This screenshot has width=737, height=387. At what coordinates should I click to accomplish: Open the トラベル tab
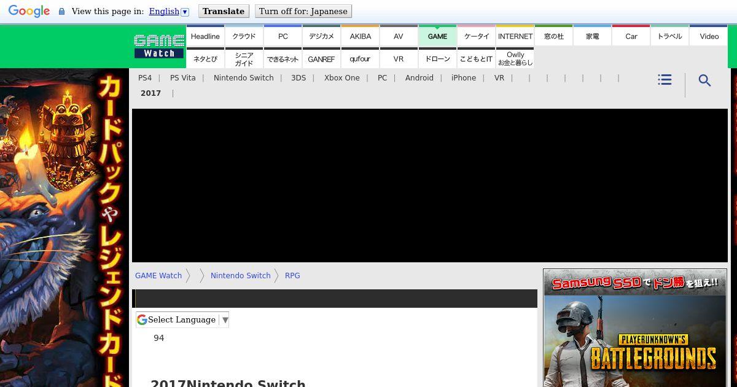tap(669, 36)
